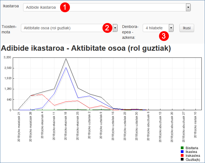Viewport: 205px width, 163px height.
Task: Click the Irakaslea legend text
Action: coord(193,156)
